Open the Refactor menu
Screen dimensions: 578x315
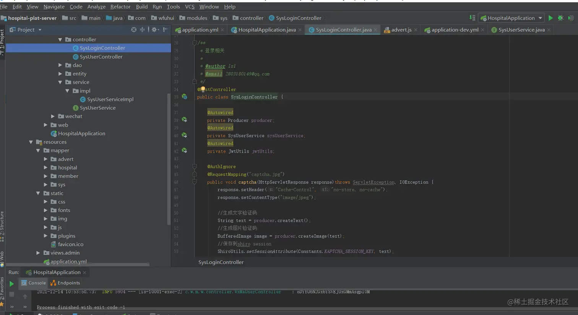pos(120,6)
